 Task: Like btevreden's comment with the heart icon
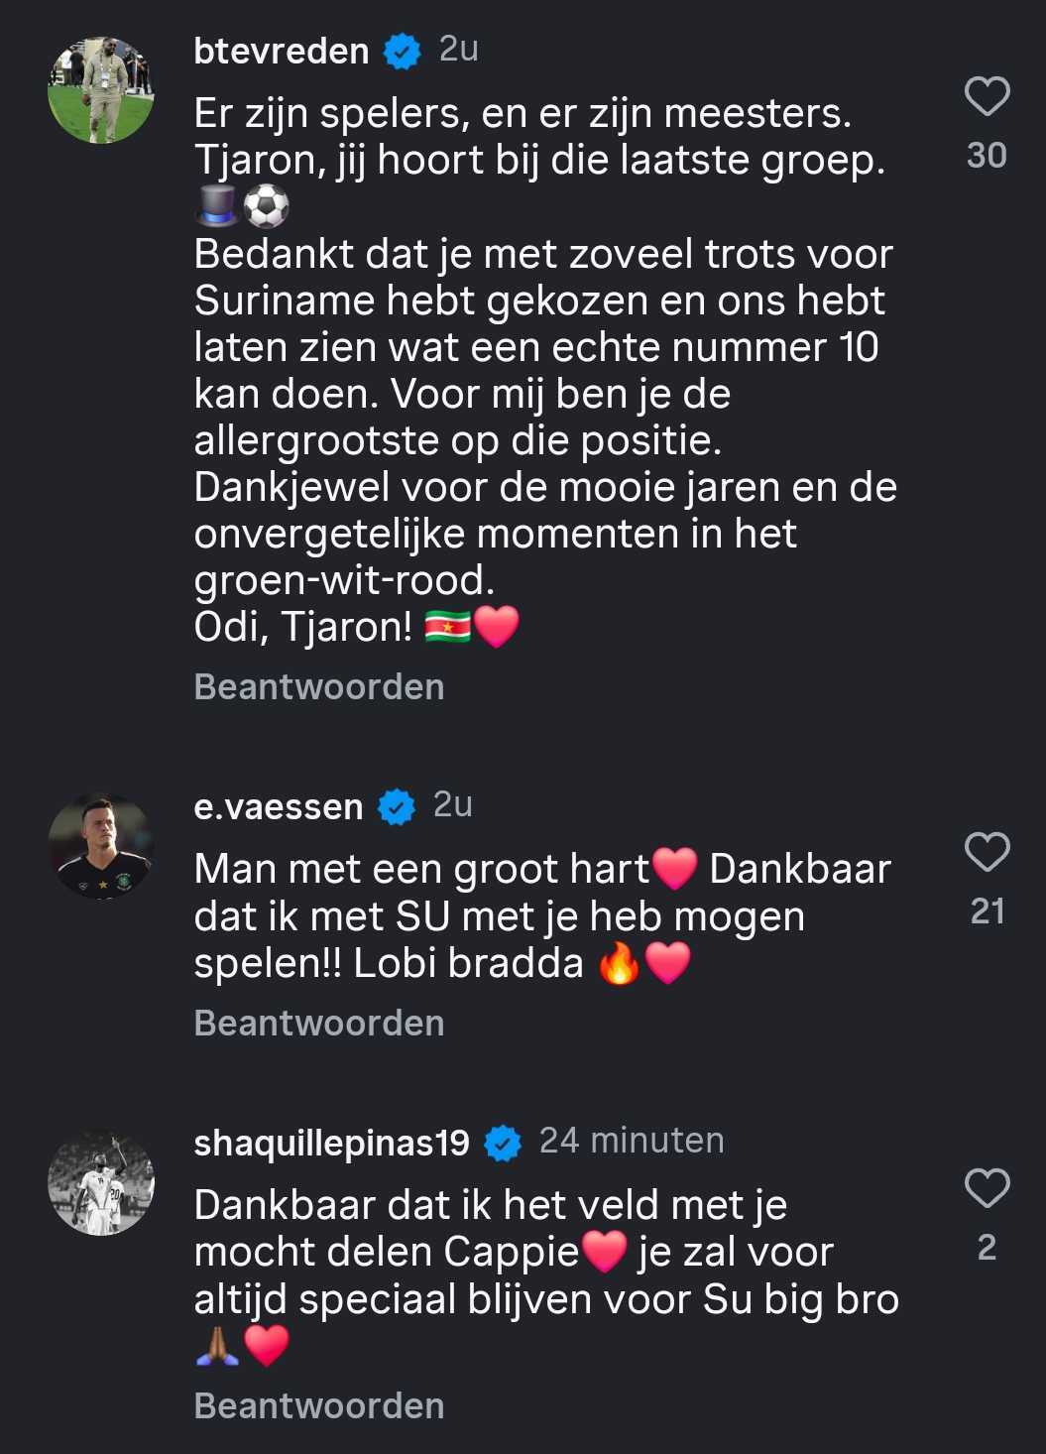985,97
